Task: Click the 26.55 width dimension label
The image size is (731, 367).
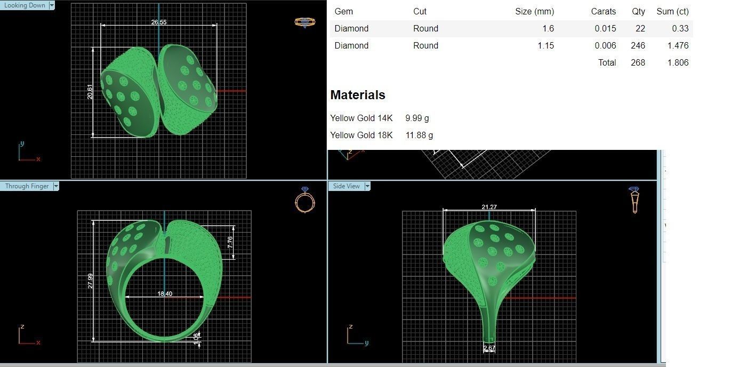Action: click(x=159, y=22)
